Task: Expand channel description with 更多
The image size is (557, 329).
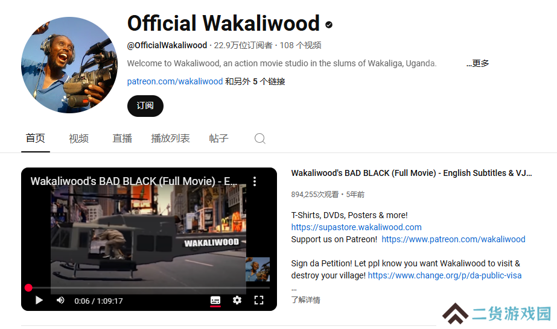Action: (477, 63)
